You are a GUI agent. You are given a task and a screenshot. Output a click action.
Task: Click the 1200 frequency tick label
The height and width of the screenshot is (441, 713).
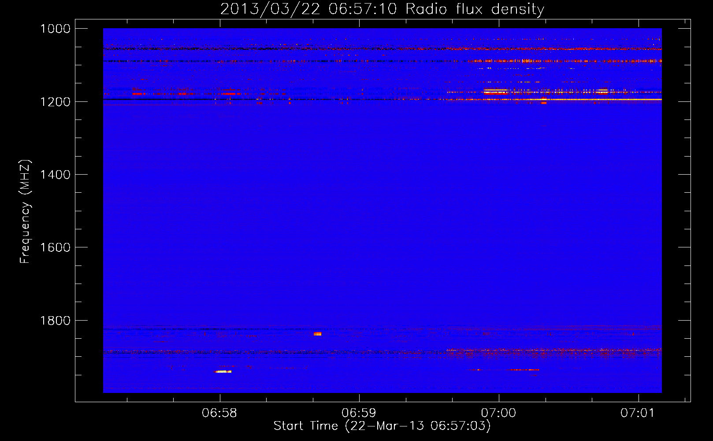(55, 102)
